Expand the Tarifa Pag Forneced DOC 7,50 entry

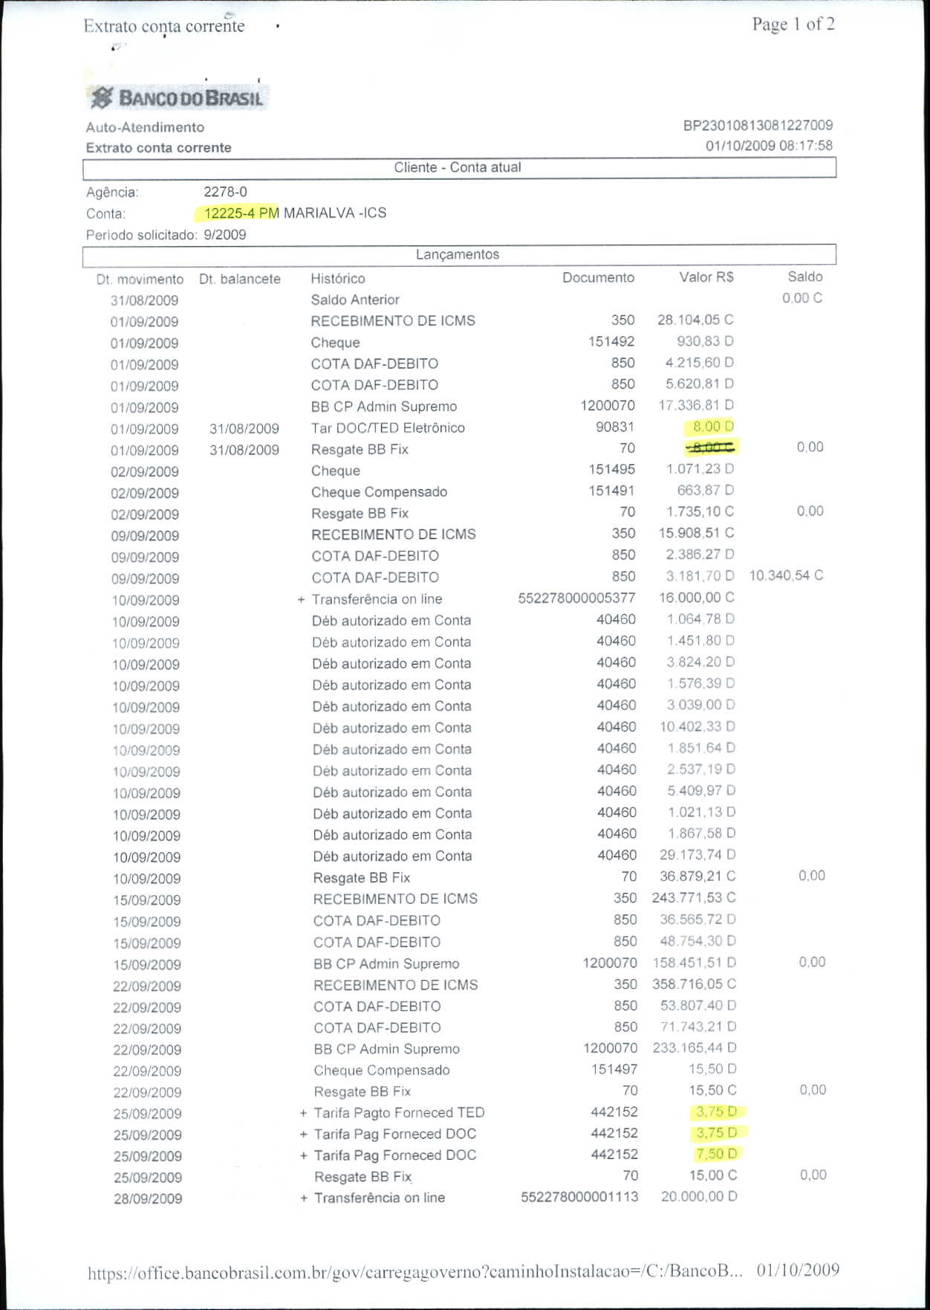pyautogui.click(x=303, y=1156)
